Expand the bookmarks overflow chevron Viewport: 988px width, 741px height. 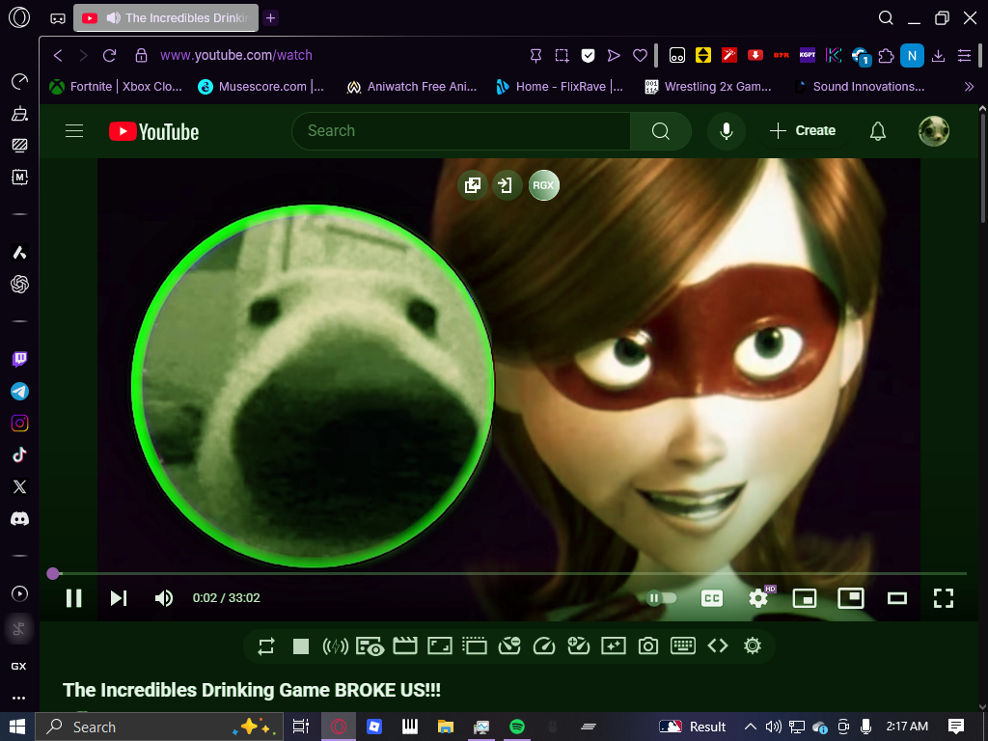click(x=969, y=87)
